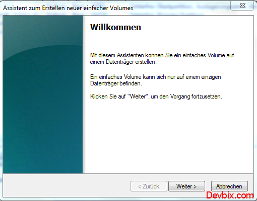The image size is (257, 201).
Task: Select the Willkommen heading
Action: (x=115, y=27)
